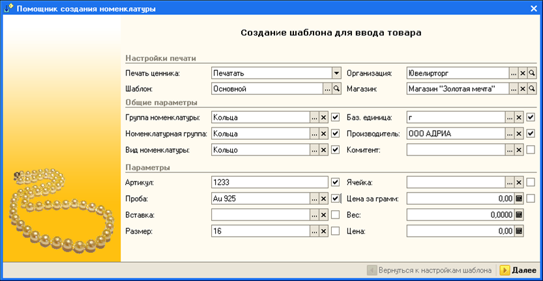Uncheck the Номенклатурная группа checkbox
The image size is (543, 281).
click(x=335, y=133)
